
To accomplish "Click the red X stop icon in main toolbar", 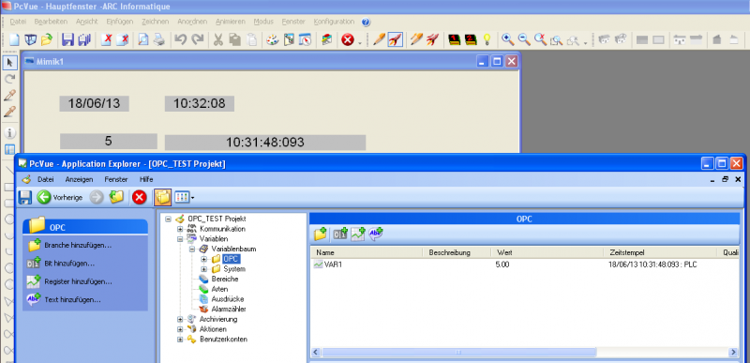I will pos(347,40).
